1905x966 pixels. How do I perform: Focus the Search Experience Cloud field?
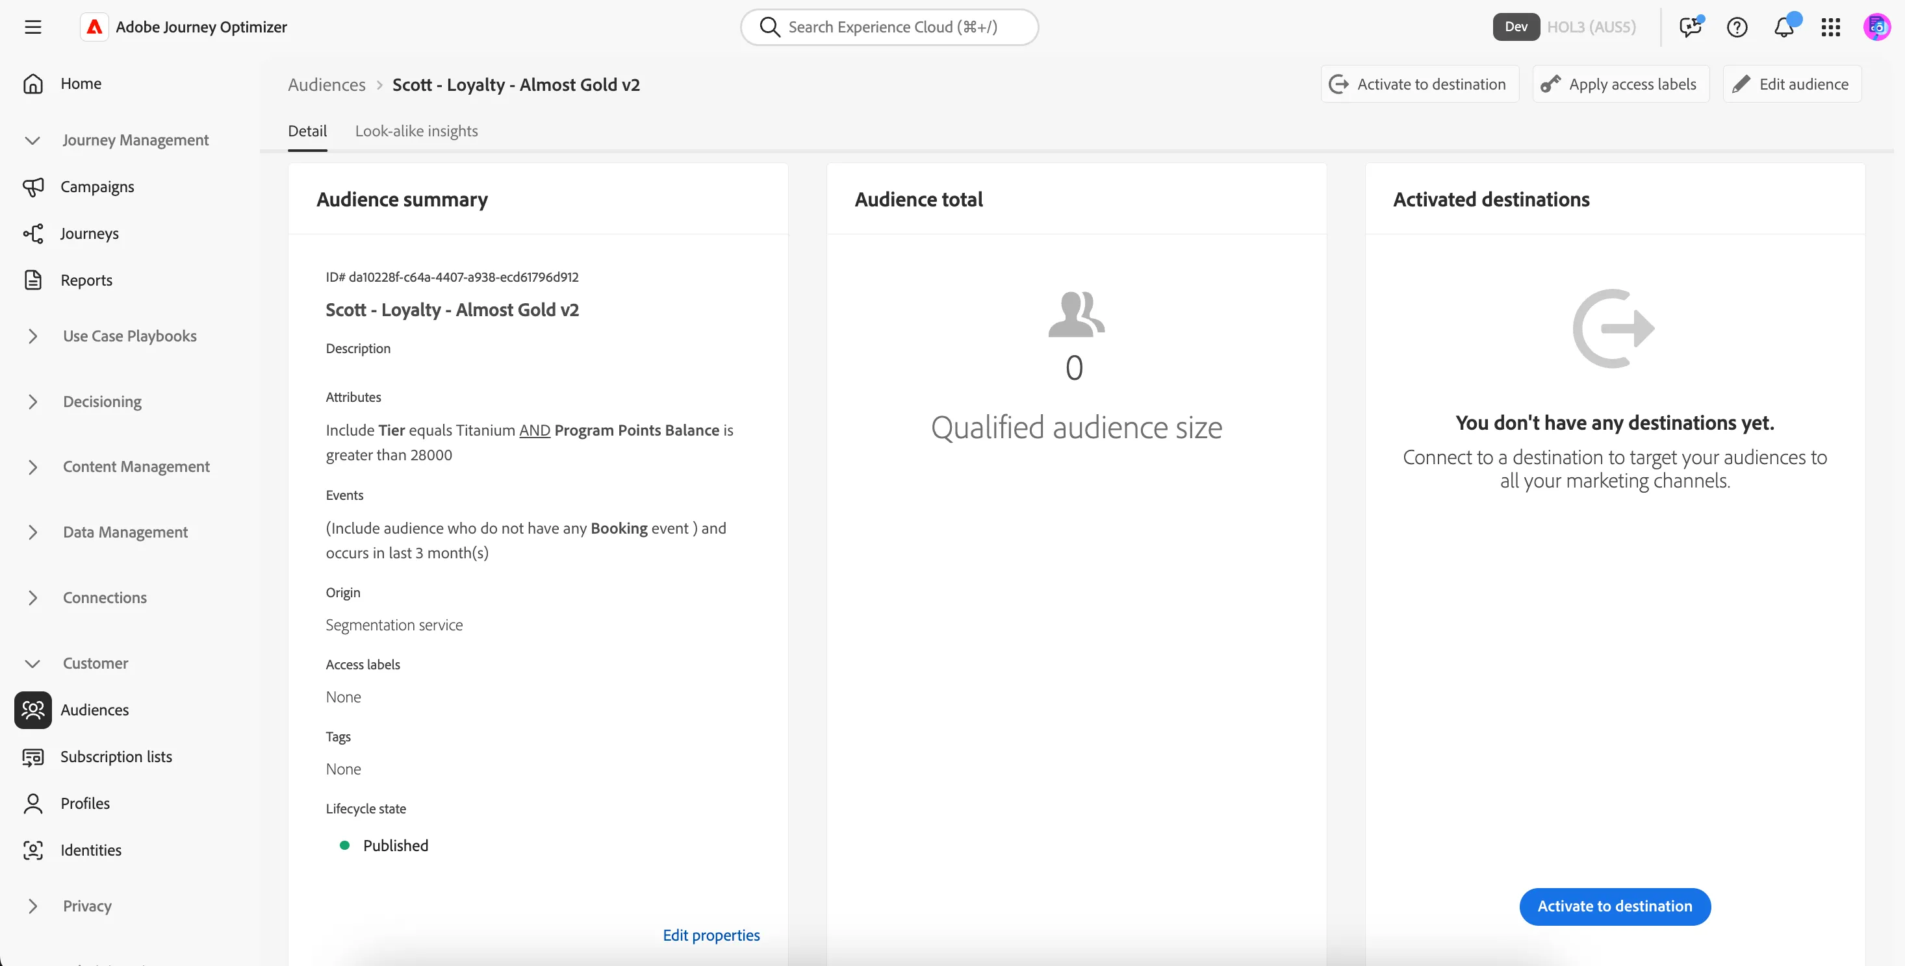coord(889,27)
